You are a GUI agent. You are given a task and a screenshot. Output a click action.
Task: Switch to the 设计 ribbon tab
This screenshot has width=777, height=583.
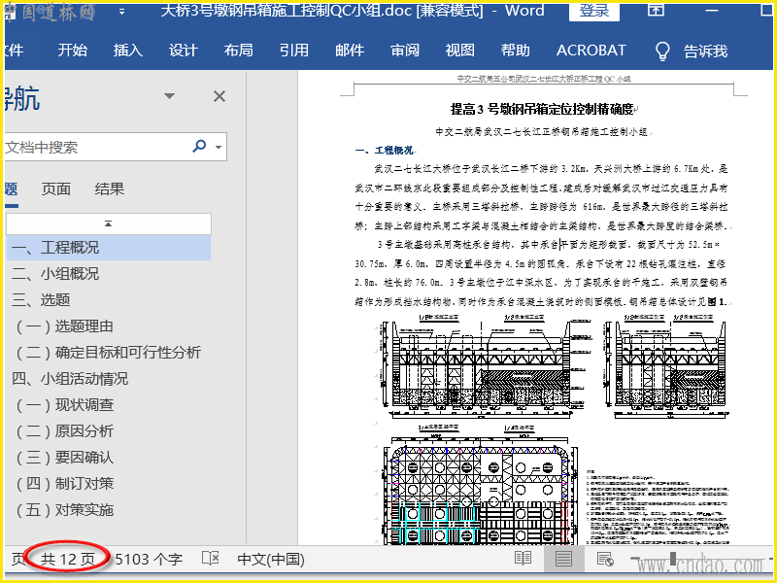184,51
